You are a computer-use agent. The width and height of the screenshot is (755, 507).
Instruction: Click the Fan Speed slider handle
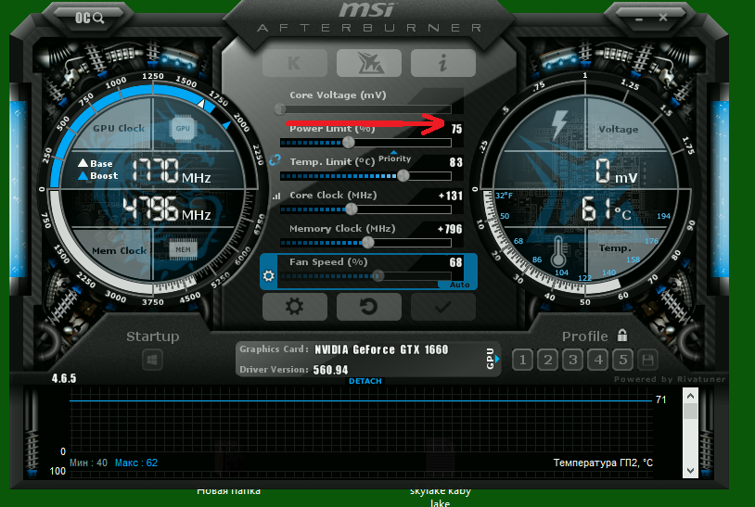[378, 275]
